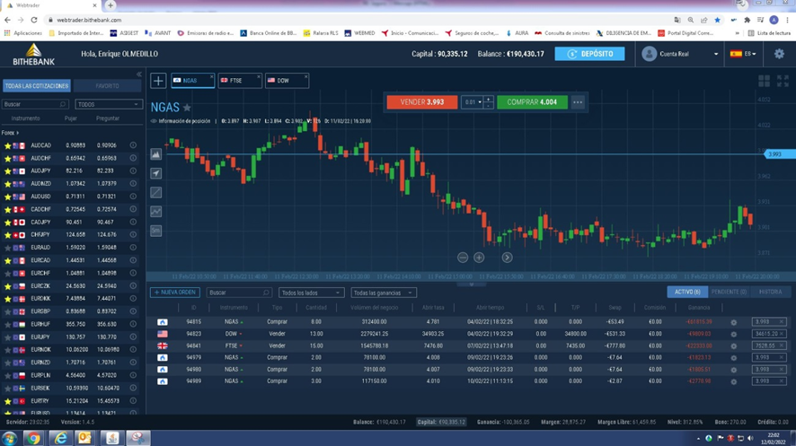Click the Windows Start button
Screen dimensions: 796x446
click(x=10, y=438)
